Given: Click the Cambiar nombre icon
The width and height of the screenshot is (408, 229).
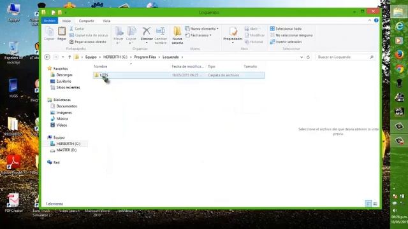Looking at the screenshot, I should (x=161, y=35).
